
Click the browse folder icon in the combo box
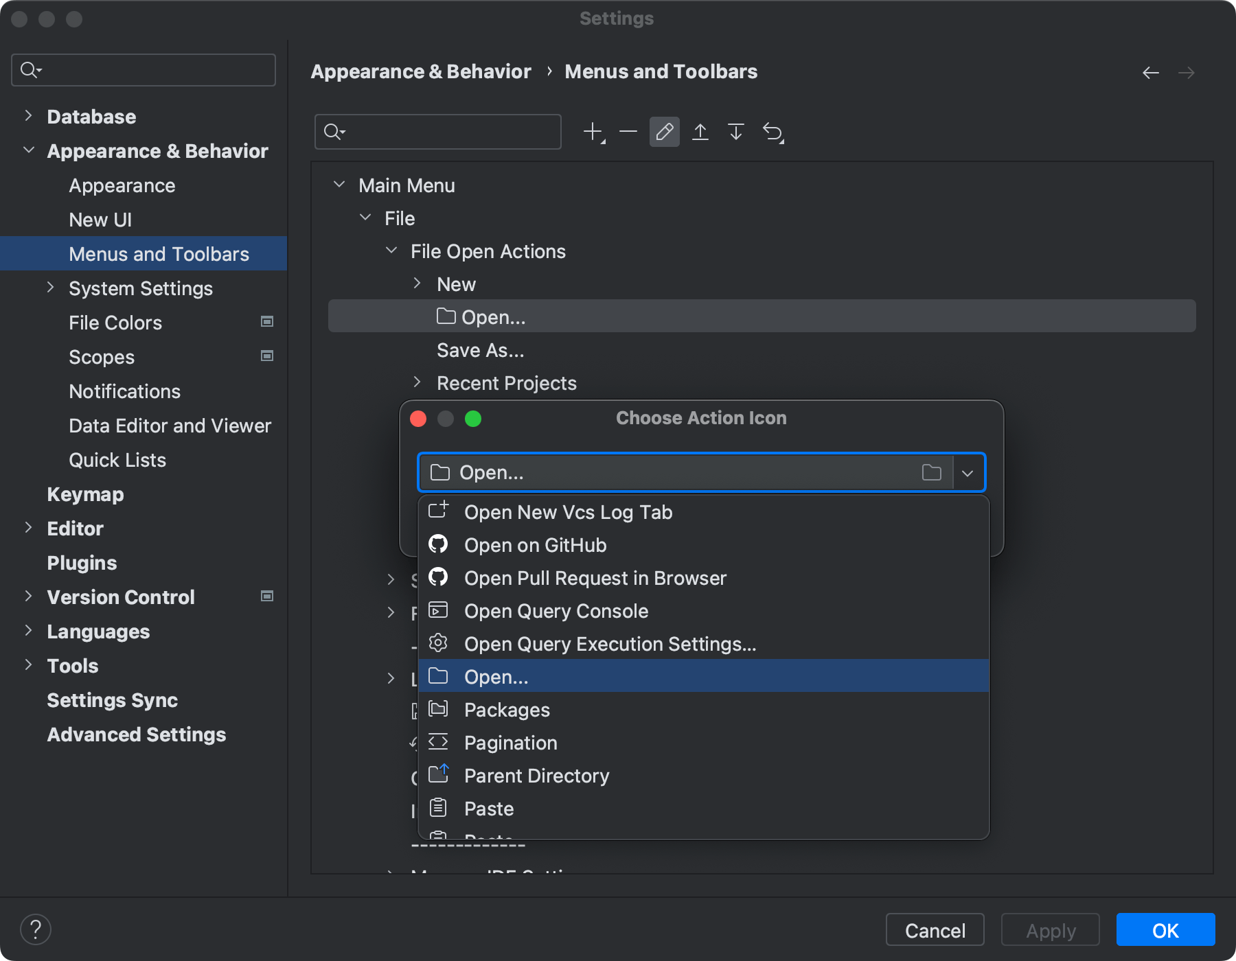pyautogui.click(x=932, y=472)
